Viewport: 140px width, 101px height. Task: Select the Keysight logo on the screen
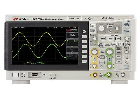(72, 30)
